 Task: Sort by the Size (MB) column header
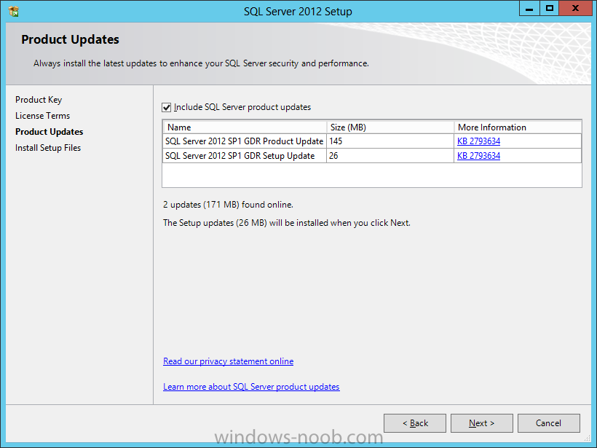pos(390,127)
